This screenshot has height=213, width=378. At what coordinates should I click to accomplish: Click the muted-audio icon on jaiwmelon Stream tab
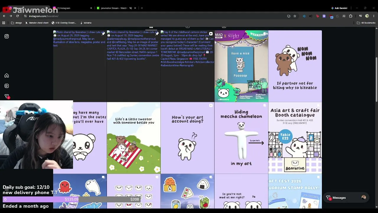point(131,8)
